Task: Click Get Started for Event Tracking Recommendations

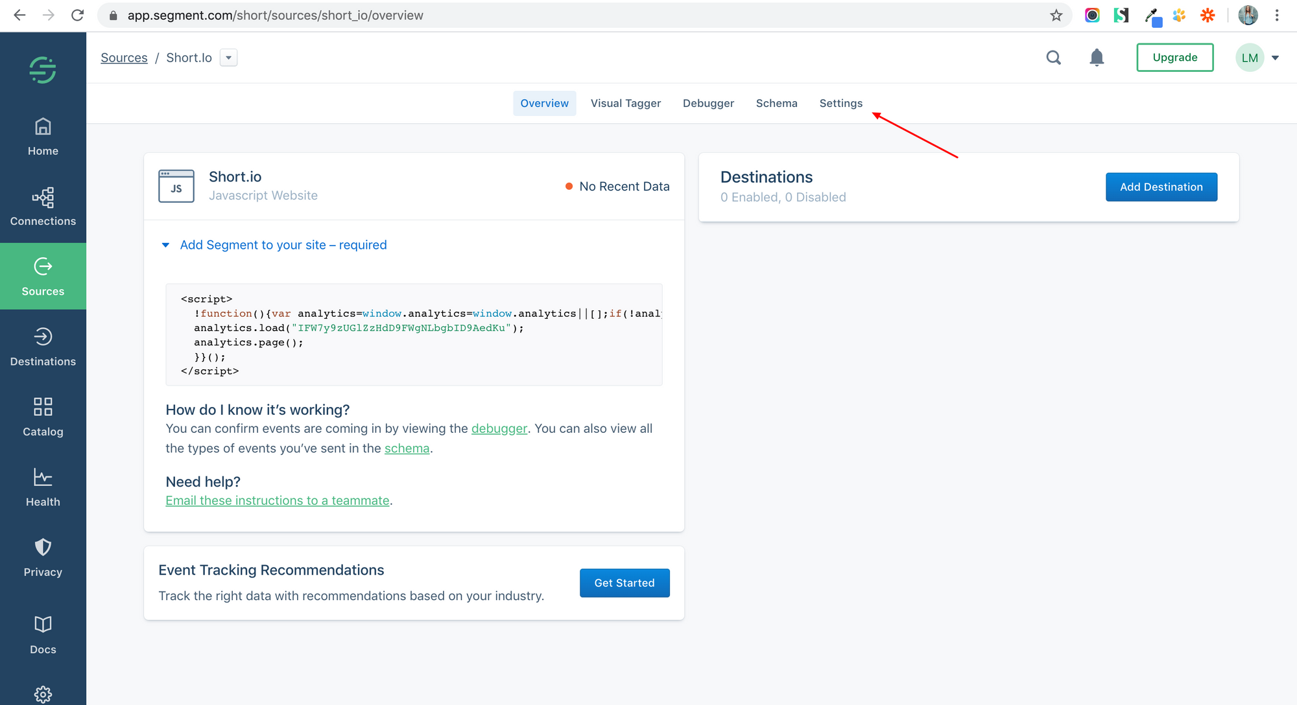Action: [x=625, y=583]
